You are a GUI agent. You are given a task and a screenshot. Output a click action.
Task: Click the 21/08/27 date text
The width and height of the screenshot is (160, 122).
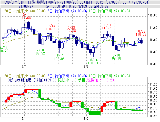tap(26, 6)
